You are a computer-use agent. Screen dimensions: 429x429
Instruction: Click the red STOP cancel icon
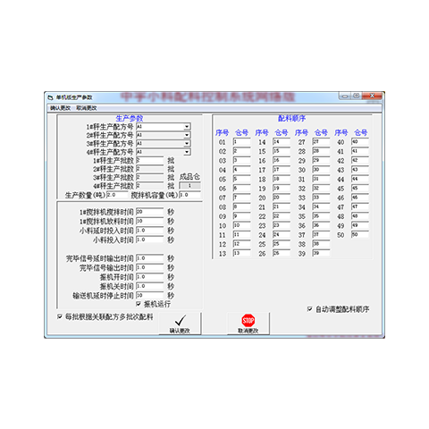pos(248,320)
